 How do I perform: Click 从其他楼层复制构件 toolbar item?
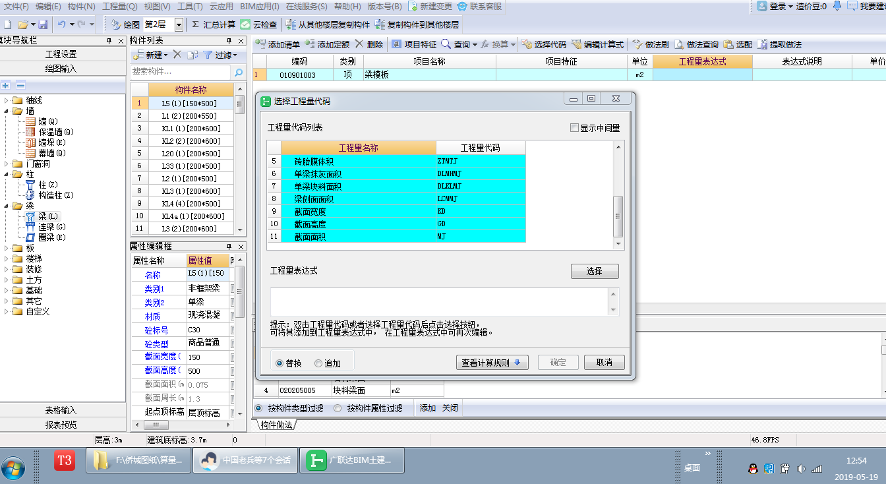tap(328, 24)
